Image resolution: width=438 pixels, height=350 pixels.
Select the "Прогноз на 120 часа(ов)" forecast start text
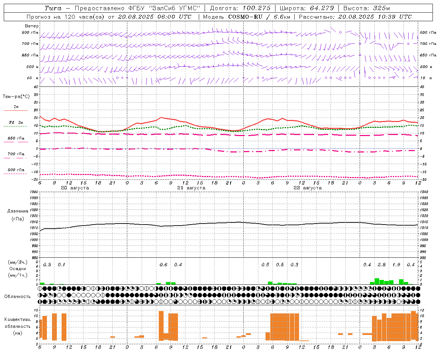tap(66, 17)
